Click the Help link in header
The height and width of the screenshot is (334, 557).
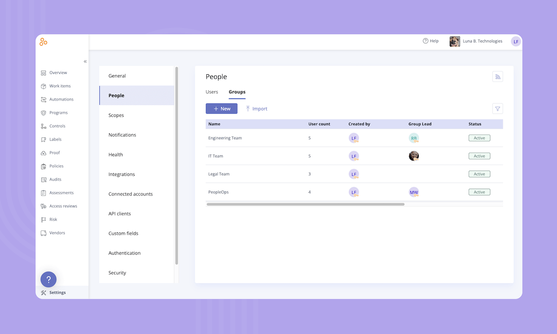430,41
